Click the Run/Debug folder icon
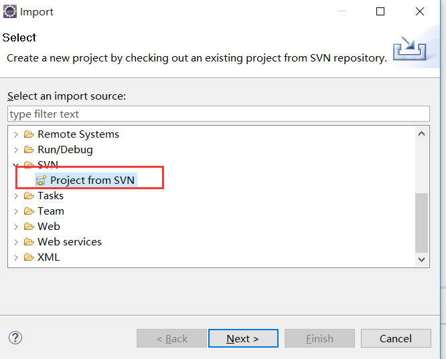 (x=29, y=150)
